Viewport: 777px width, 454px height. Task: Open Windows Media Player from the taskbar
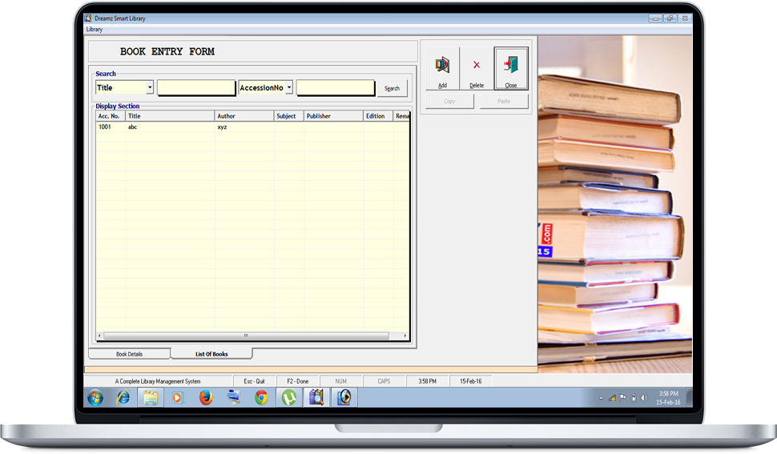(x=177, y=398)
